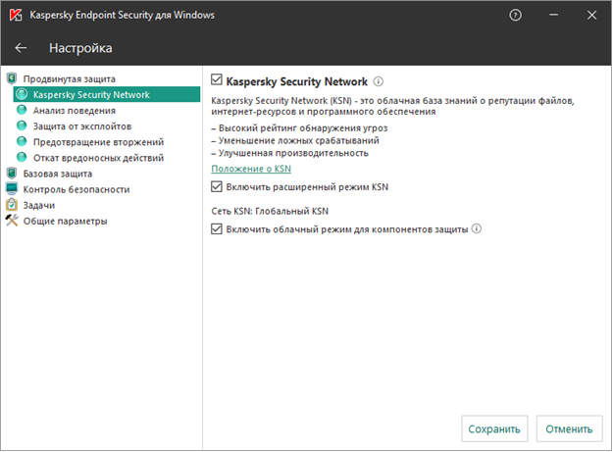Select Анализ поведения in the sidebar
This screenshot has width=613, height=452.
click(74, 111)
